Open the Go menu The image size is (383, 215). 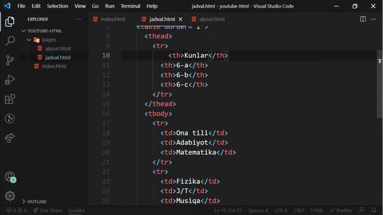pyautogui.click(x=95, y=6)
